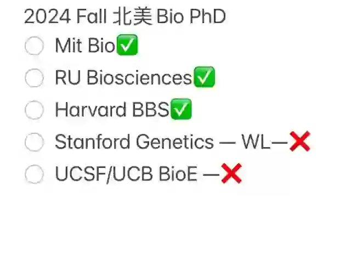Click the word Fall in the title
The width and height of the screenshot is (351, 270).
[x=92, y=16]
